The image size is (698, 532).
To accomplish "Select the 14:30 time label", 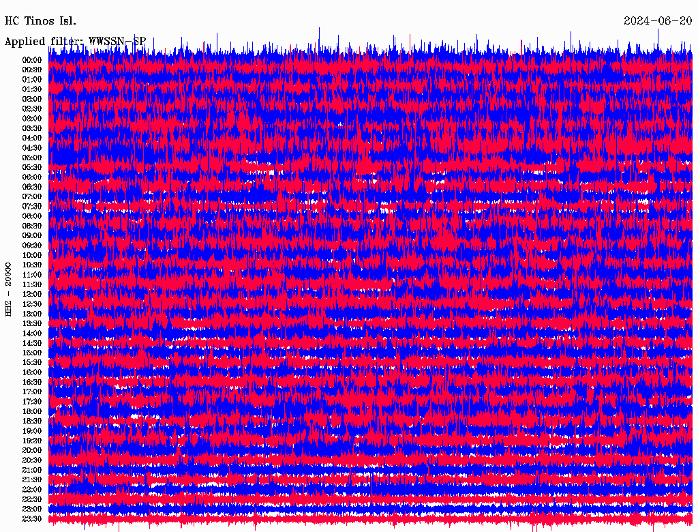I will 32,344.
